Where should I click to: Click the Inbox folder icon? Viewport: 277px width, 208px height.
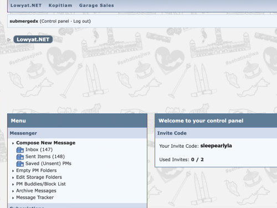[x=20, y=150]
